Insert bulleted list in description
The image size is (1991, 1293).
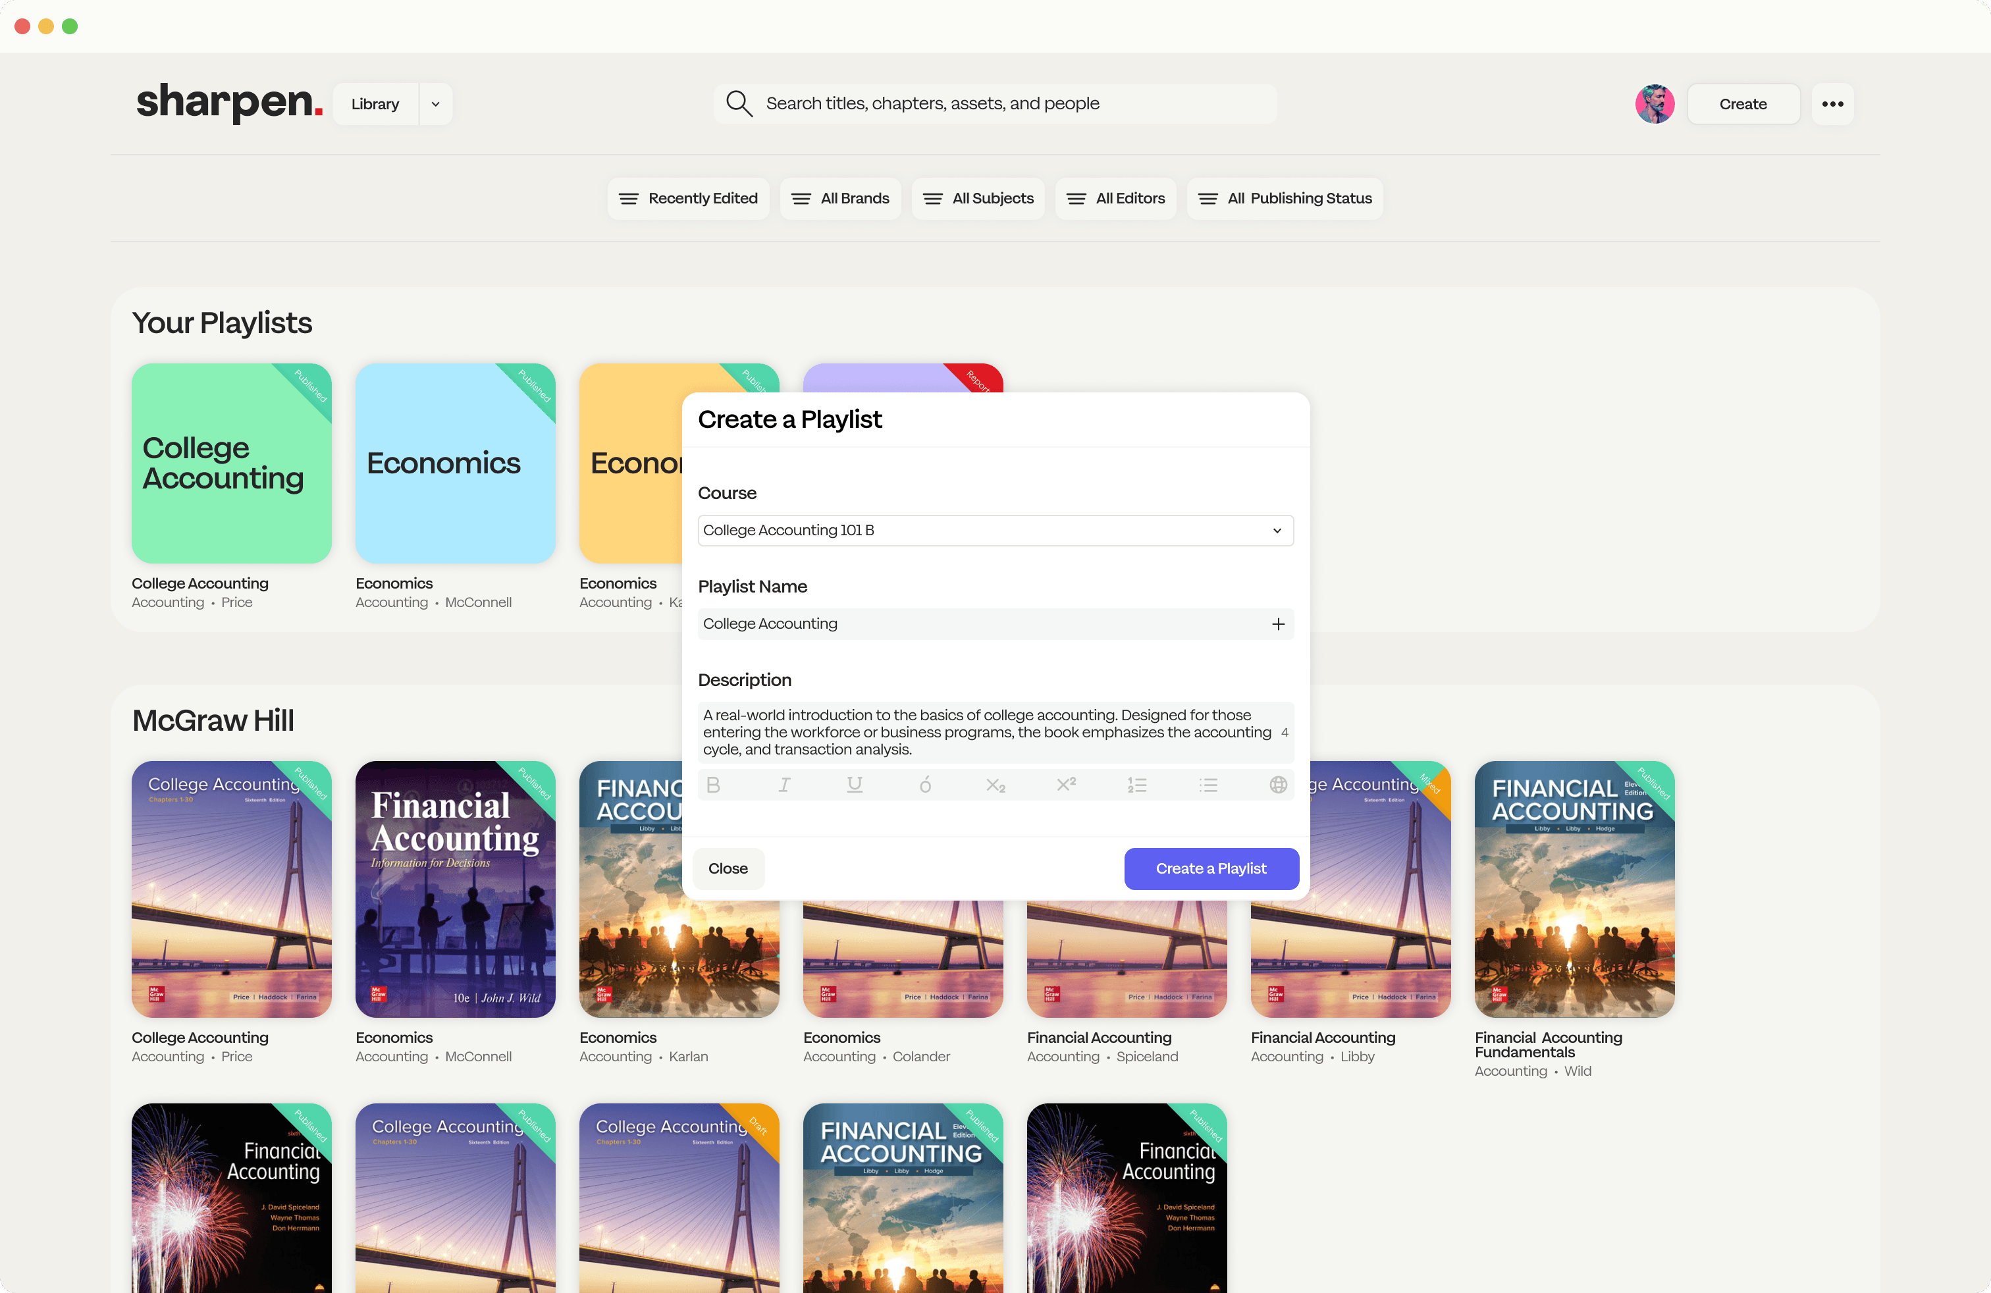tap(1208, 785)
